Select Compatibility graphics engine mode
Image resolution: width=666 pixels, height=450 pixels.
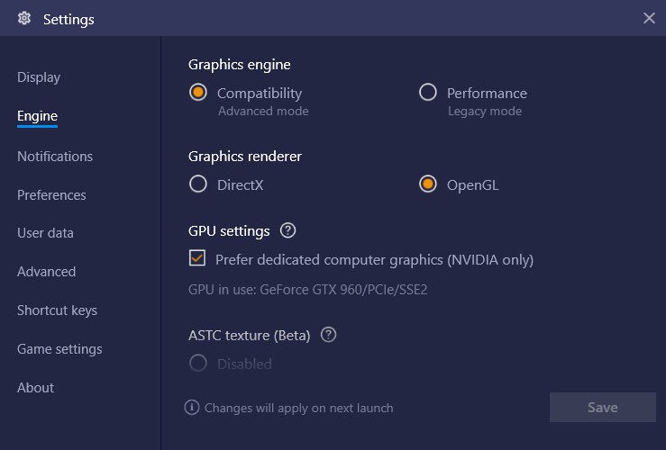198,93
